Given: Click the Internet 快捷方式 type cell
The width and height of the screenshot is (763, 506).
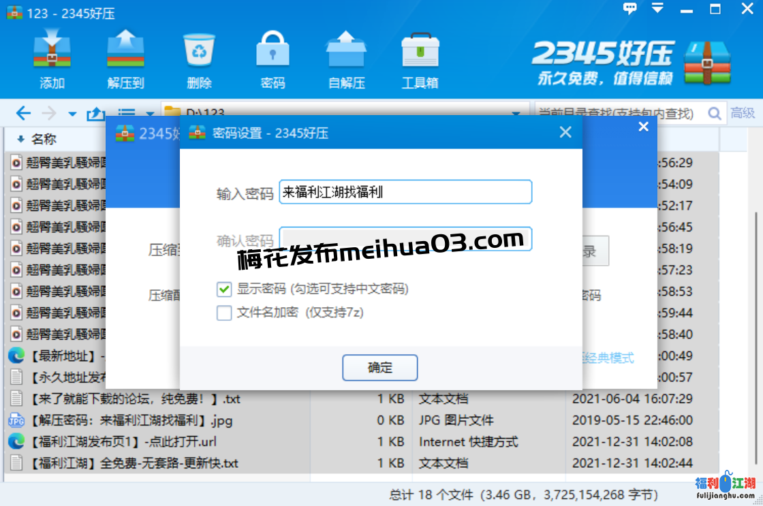Looking at the screenshot, I should point(469,442).
